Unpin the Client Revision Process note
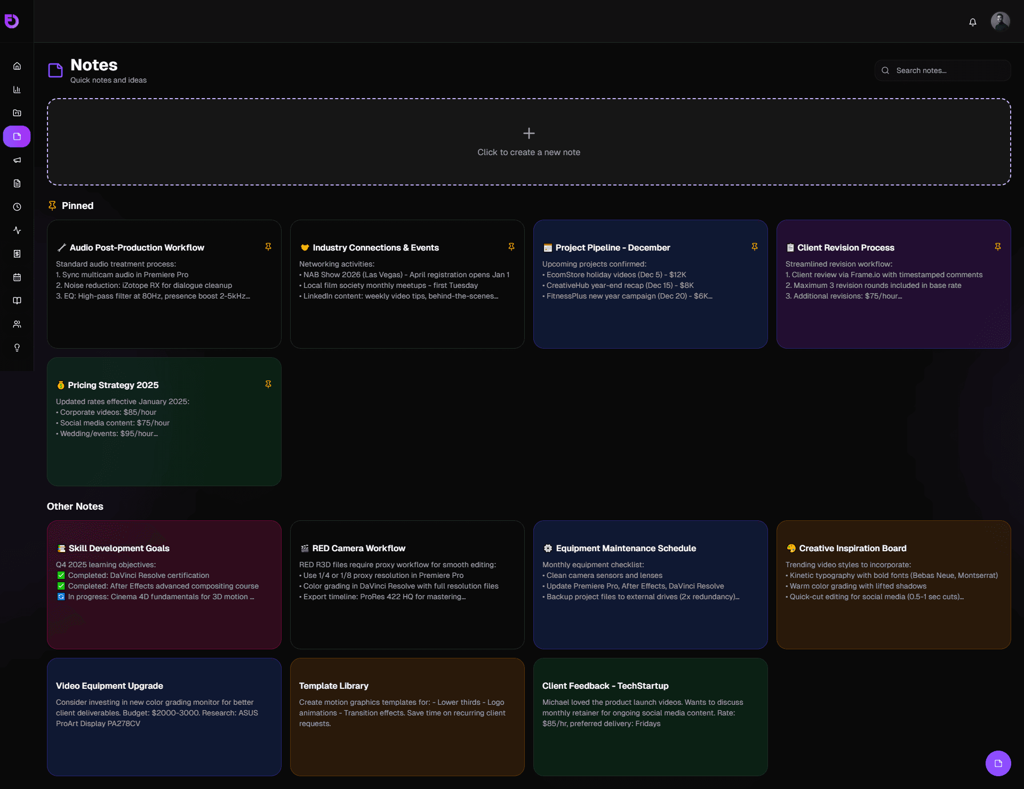Screen dimensions: 1024x789 pyautogui.click(x=998, y=246)
